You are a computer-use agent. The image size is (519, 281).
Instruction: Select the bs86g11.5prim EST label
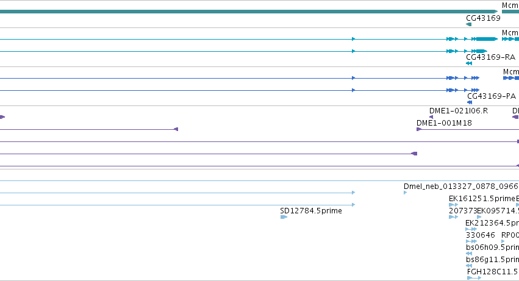[493, 260]
